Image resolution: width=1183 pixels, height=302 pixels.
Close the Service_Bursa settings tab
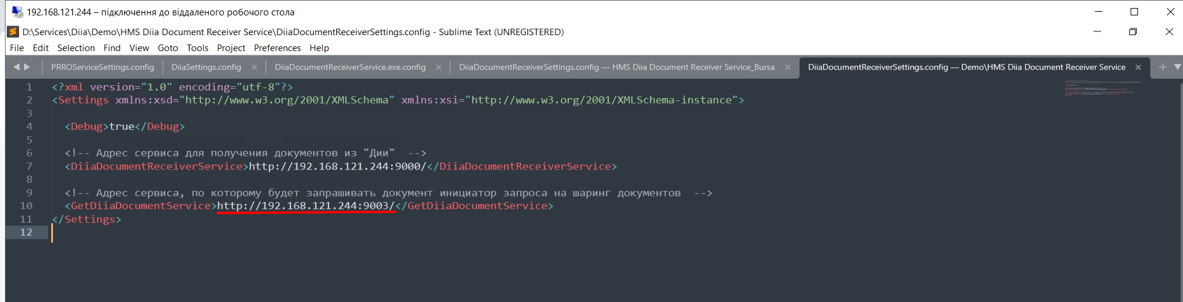pos(787,67)
